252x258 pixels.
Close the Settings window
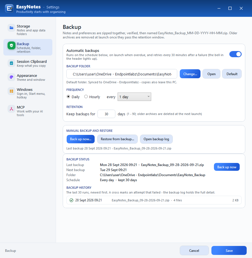241,8
